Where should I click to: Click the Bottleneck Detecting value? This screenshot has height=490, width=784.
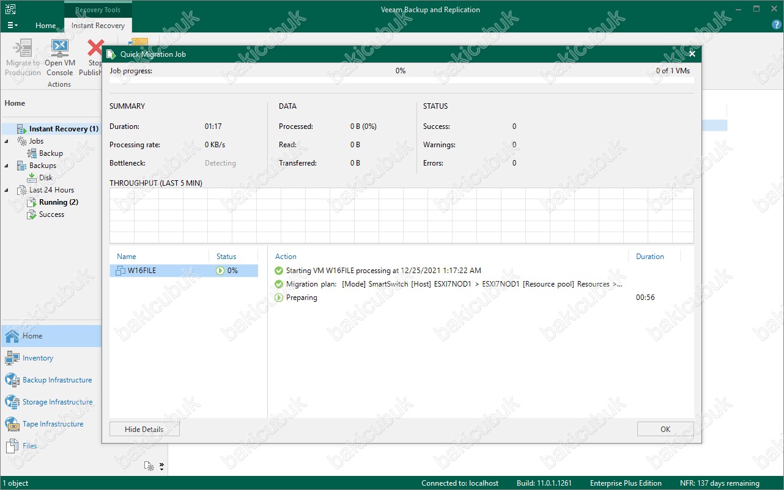point(220,163)
